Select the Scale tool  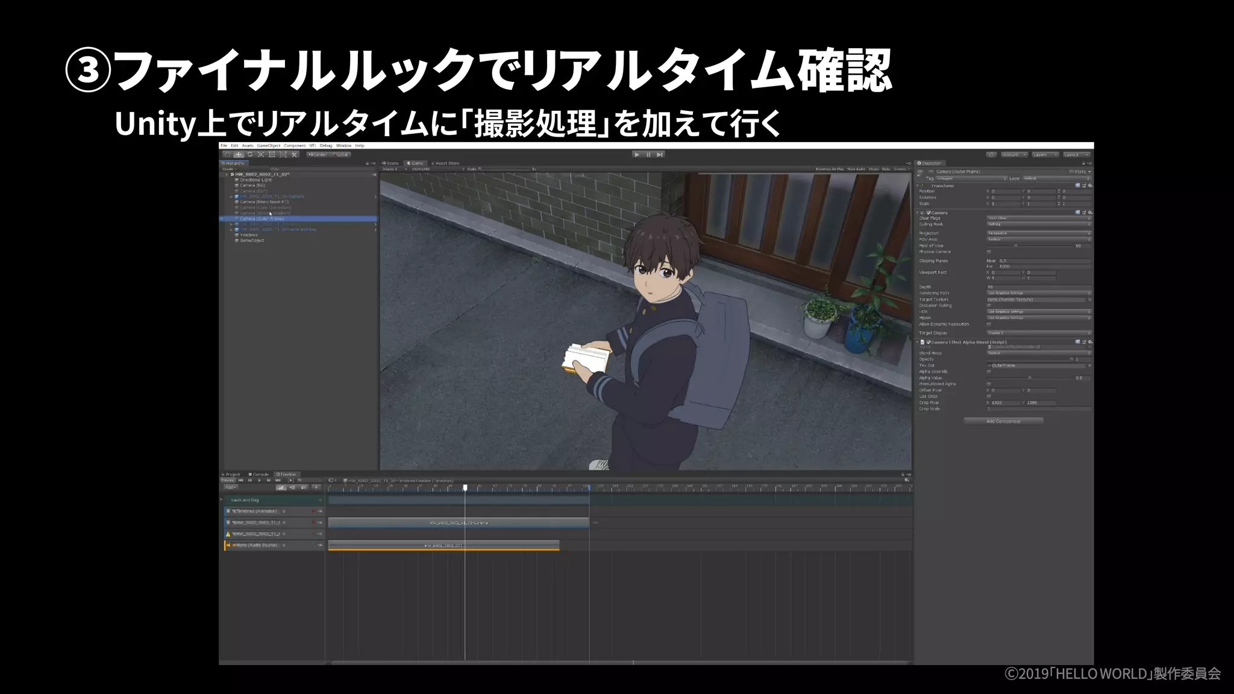[x=261, y=155]
